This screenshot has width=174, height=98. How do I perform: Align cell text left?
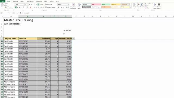click(x=35, y=7)
